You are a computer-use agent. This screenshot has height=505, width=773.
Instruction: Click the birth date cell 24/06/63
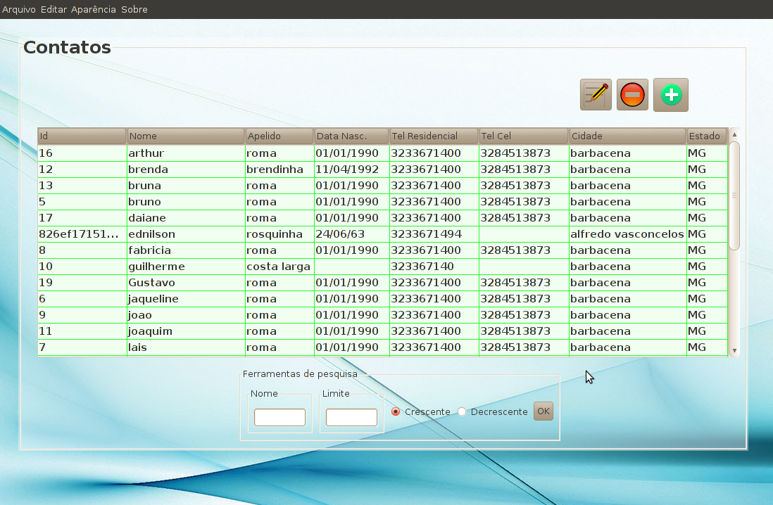(x=351, y=234)
